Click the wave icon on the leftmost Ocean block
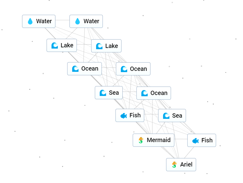The width and height of the screenshot is (243, 183). (76, 69)
